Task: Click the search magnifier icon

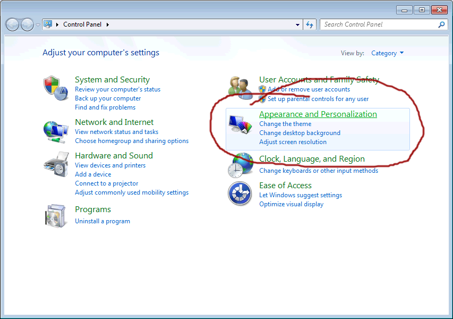Action: tap(441, 24)
